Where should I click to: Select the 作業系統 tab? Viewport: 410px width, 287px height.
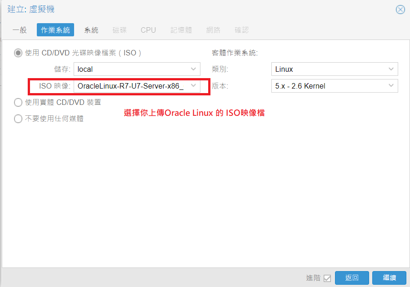tap(55, 30)
